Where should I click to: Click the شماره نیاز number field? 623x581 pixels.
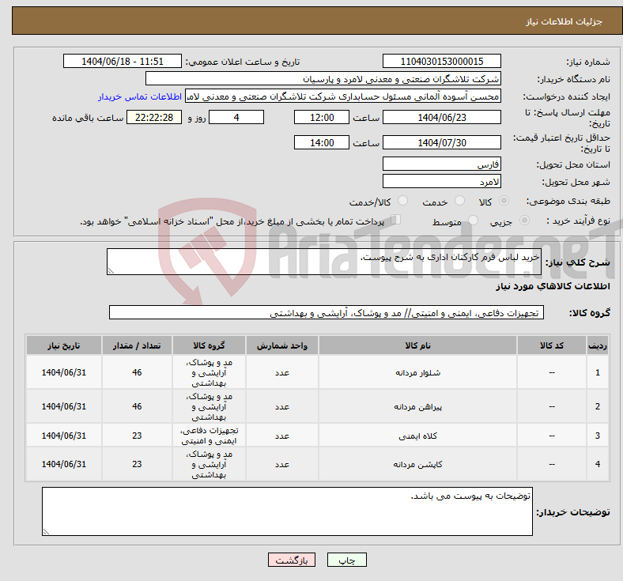(441, 61)
